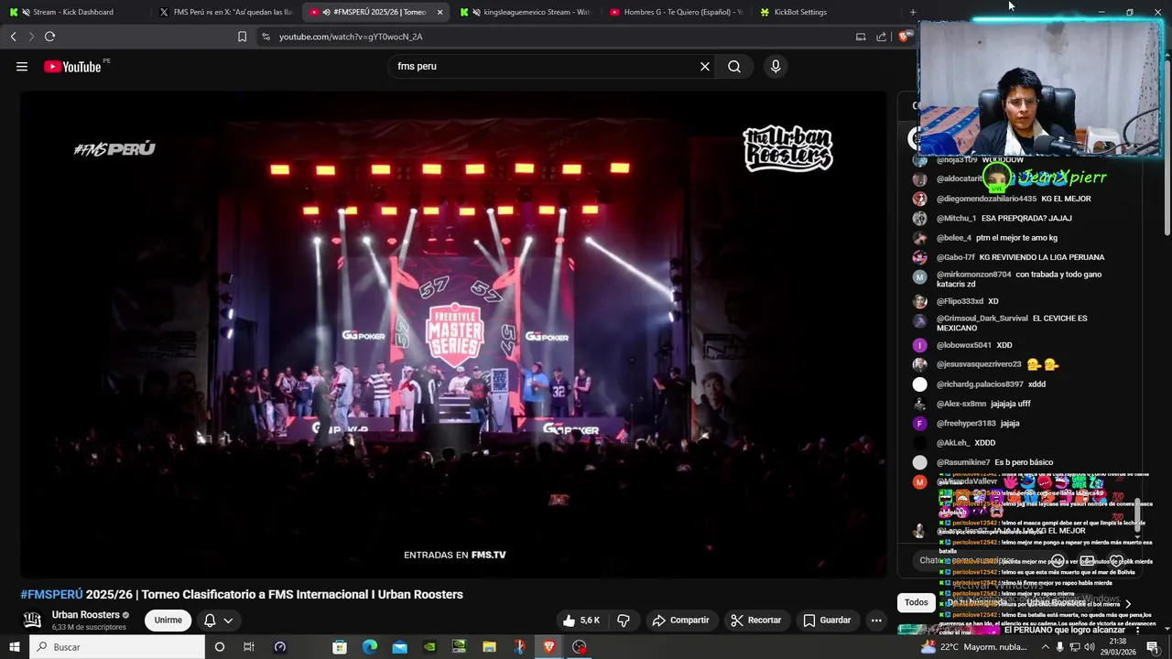Open more actions ellipsis under video
Screen dimensions: 1172x659
876,620
